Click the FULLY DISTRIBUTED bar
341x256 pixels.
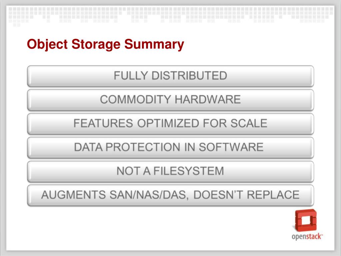171,76
